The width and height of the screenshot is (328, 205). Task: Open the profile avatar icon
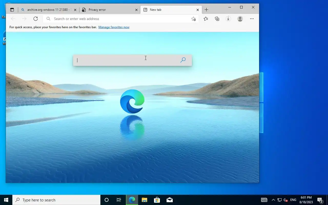tap(240, 19)
